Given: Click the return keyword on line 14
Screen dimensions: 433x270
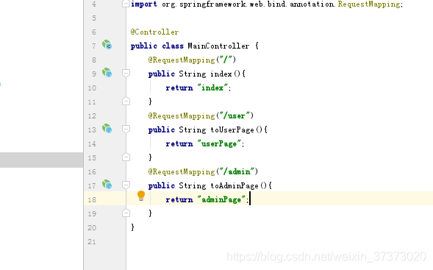Looking at the screenshot, I should (179, 143).
